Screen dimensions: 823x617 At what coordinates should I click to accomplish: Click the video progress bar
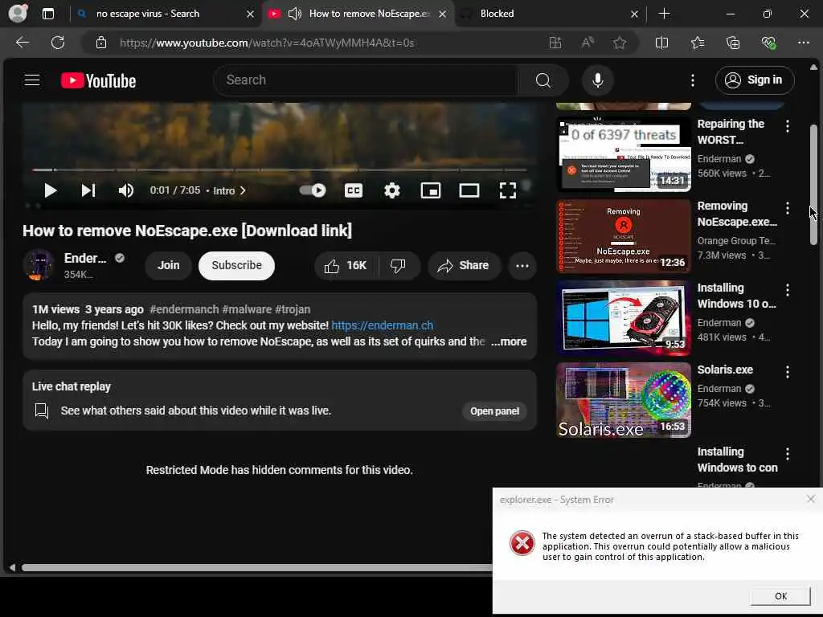[x=279, y=170]
